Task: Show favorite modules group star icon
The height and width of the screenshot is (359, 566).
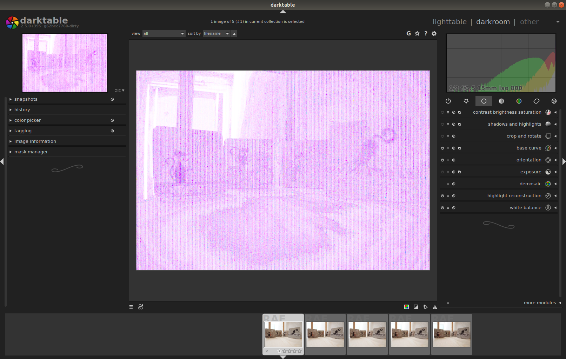Action: [466, 101]
